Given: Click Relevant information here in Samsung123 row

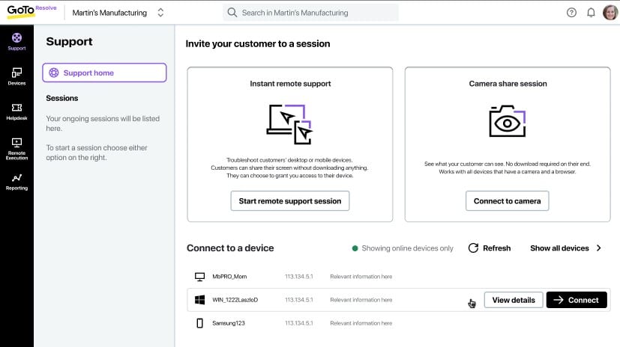Looking at the screenshot, I should point(361,323).
